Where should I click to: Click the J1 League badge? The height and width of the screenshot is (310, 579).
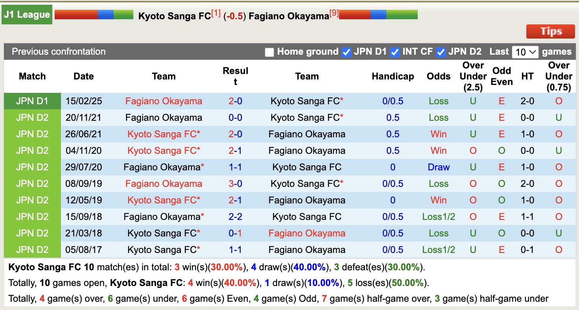[26, 14]
